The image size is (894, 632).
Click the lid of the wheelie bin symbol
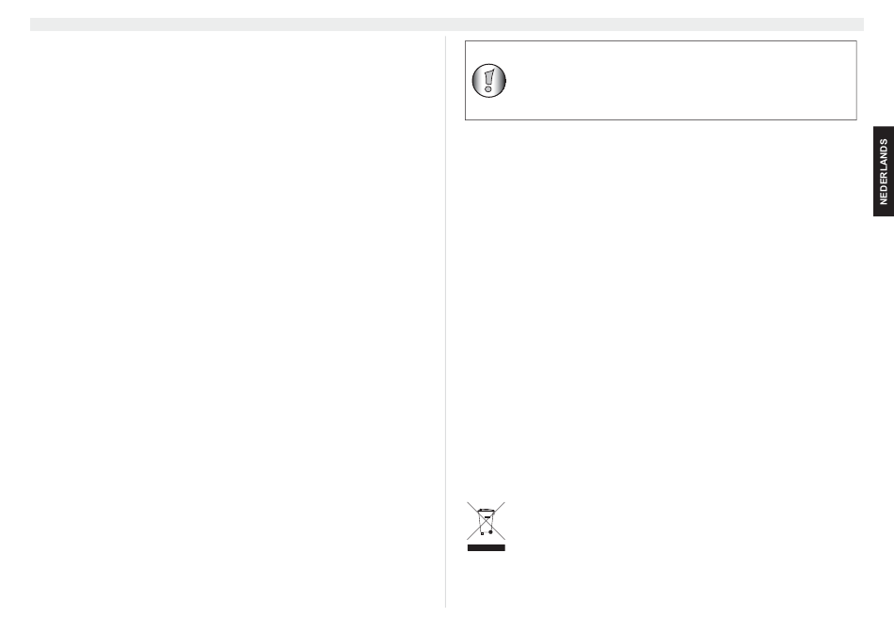(x=486, y=510)
